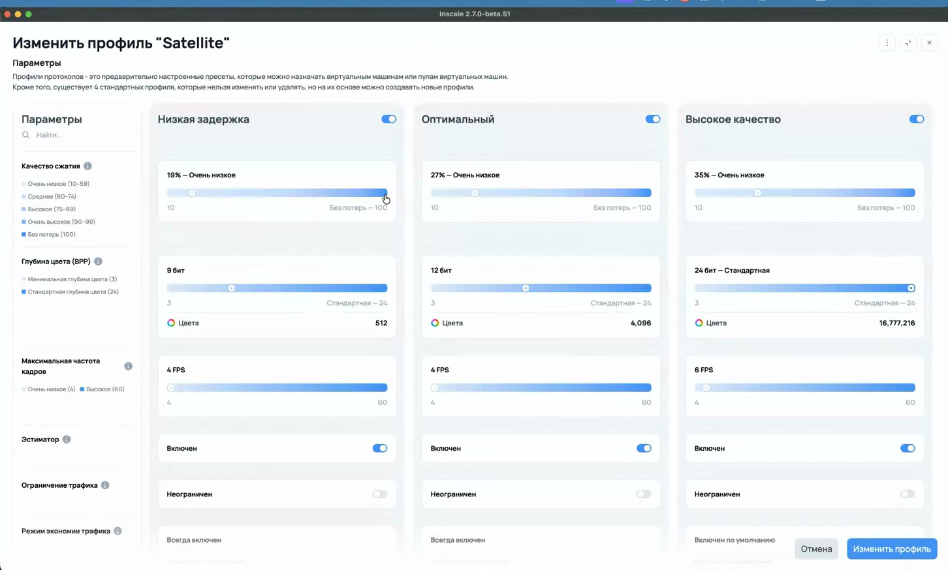Click the Отмена button
The width and height of the screenshot is (948, 570).
(816, 549)
